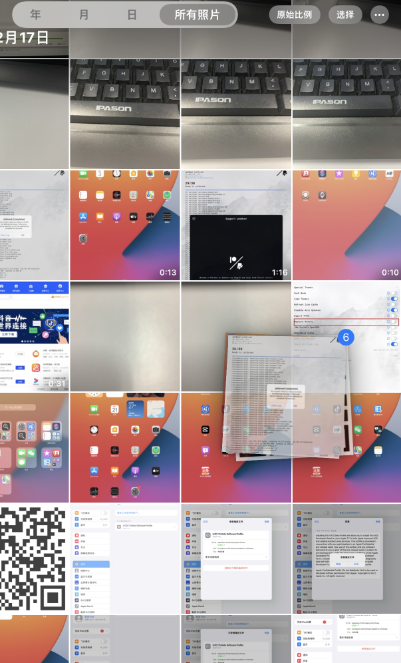Open the 0:13 home screen video
The height and width of the screenshot is (663, 401).
[x=124, y=224]
